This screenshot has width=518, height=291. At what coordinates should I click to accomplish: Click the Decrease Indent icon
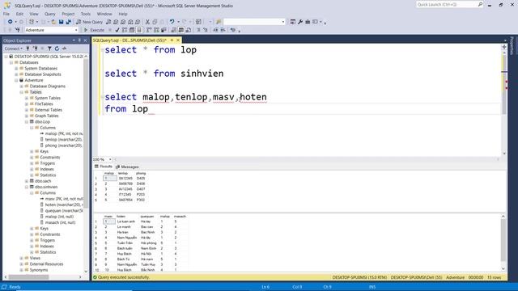click(215, 30)
